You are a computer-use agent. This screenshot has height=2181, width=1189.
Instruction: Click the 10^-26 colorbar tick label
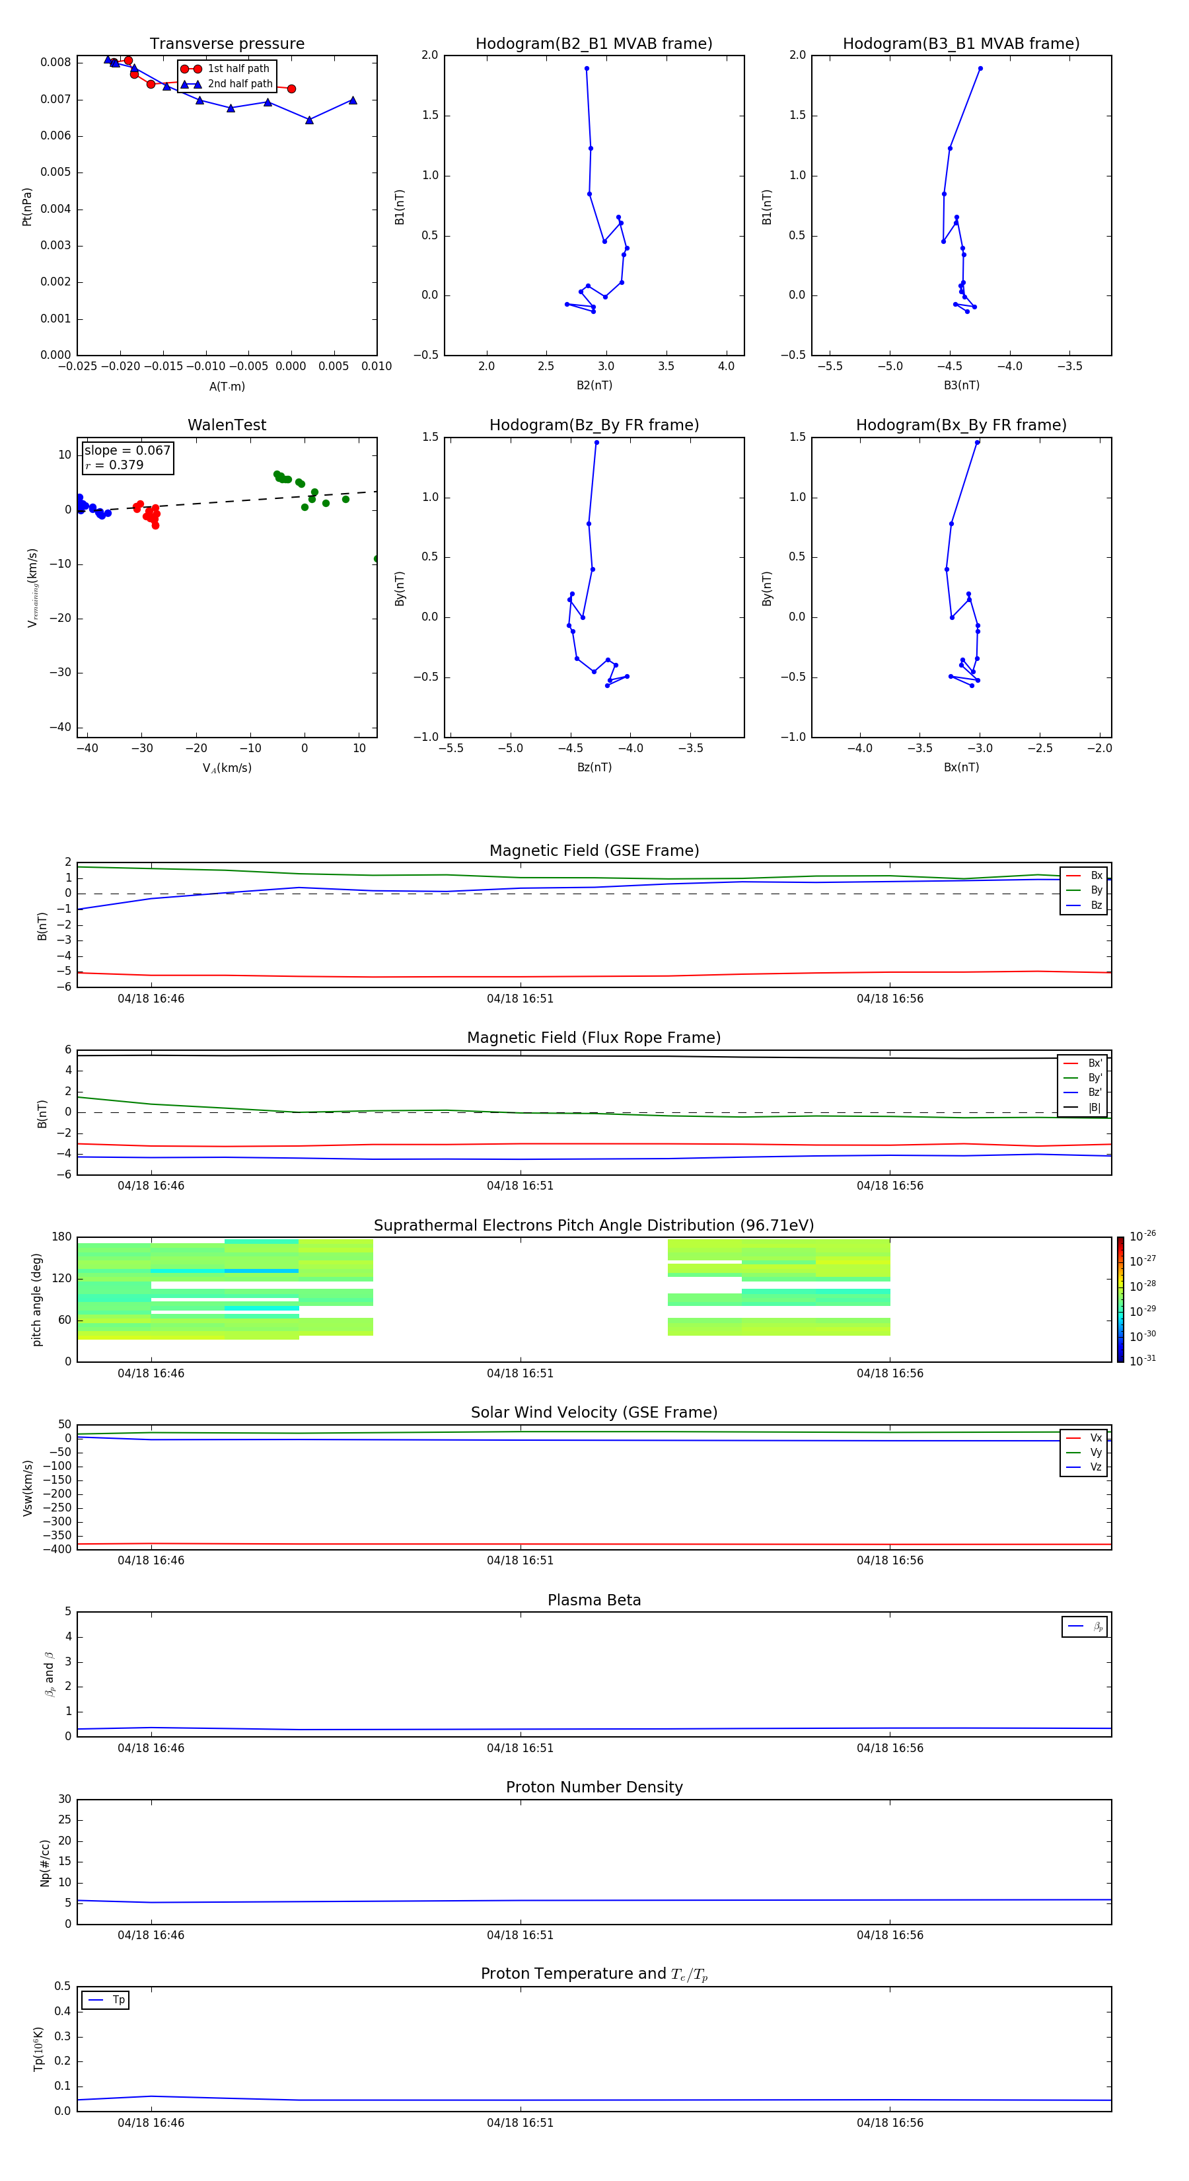click(1143, 1236)
